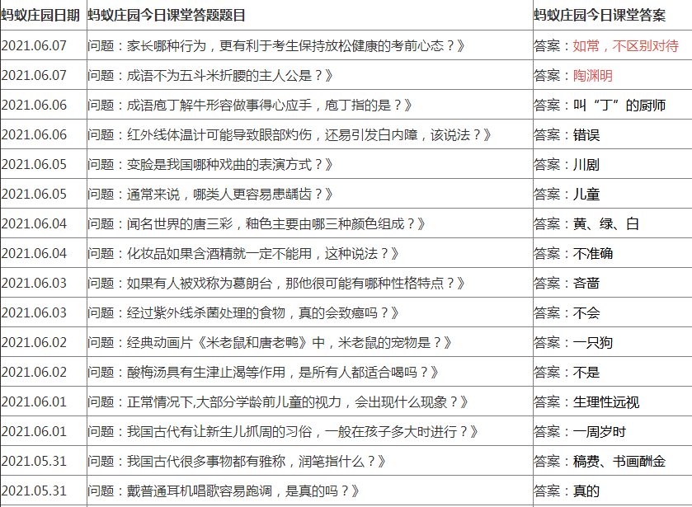Click header 蚂蚁庄园日期

point(40,15)
